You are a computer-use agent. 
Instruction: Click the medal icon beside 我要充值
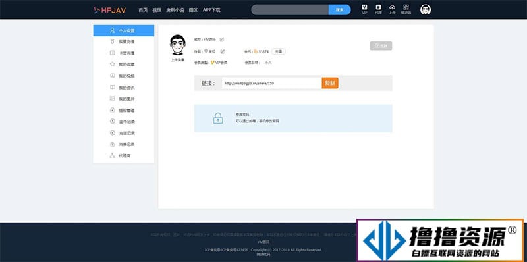[x=112, y=41]
